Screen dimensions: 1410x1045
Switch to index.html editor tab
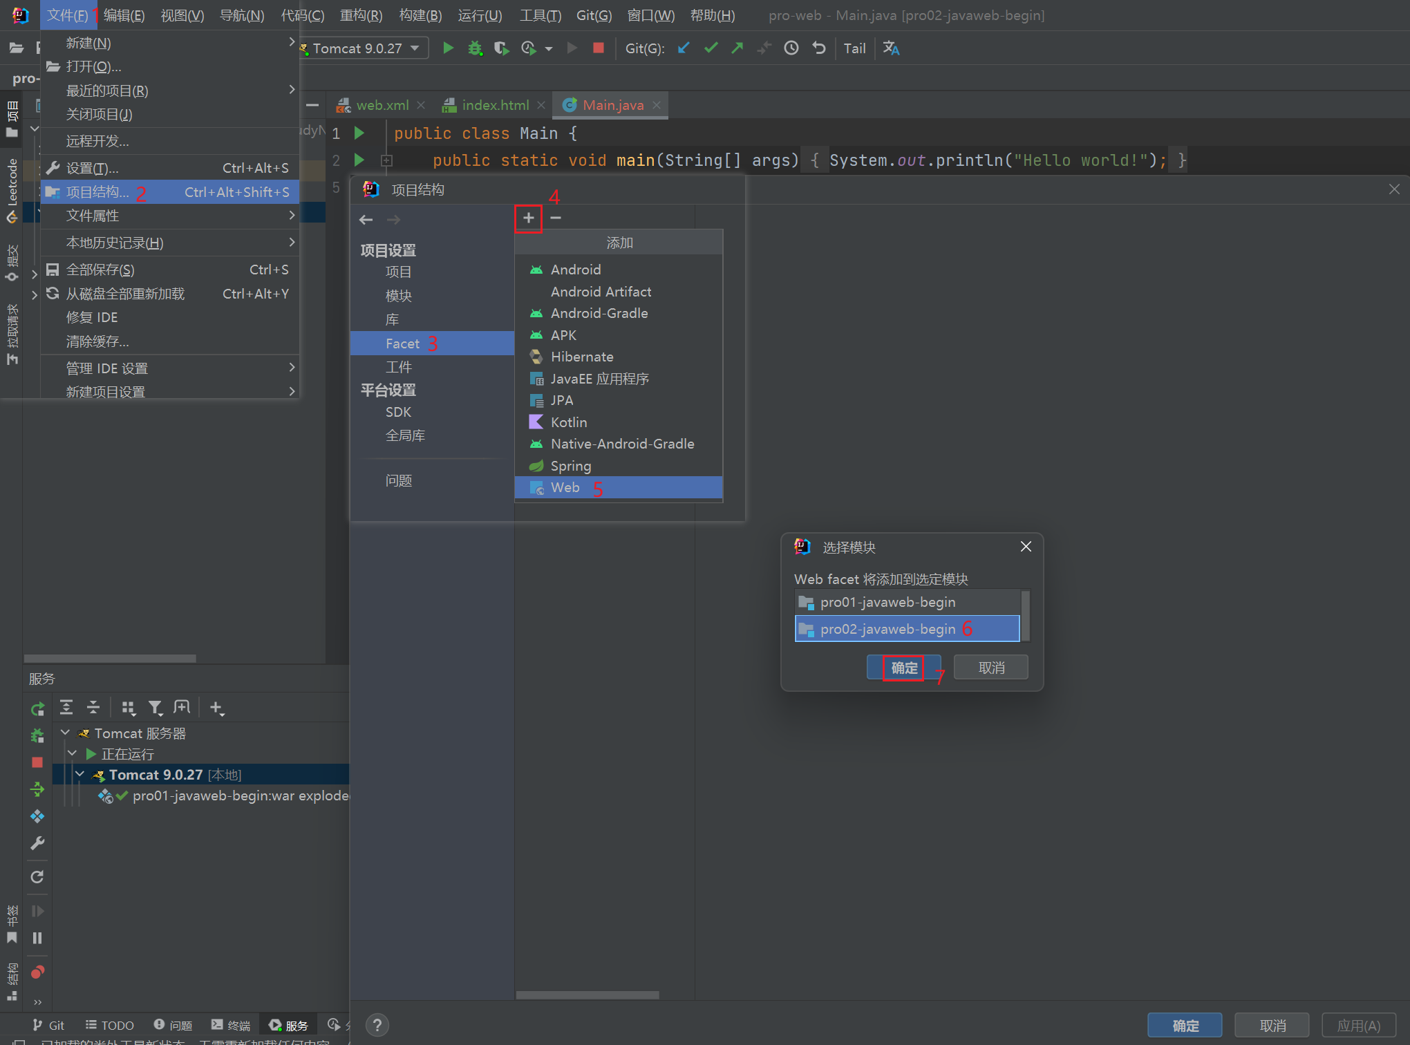click(495, 105)
